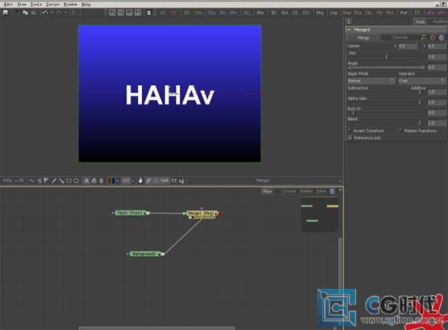Image resolution: width=448 pixels, height=330 pixels.
Task: Show buffer B in the viewer
Action: (101, 181)
